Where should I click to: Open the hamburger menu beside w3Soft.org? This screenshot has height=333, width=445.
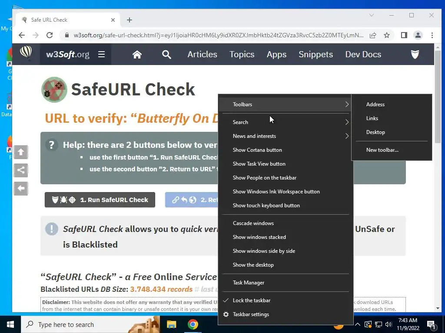point(101,54)
